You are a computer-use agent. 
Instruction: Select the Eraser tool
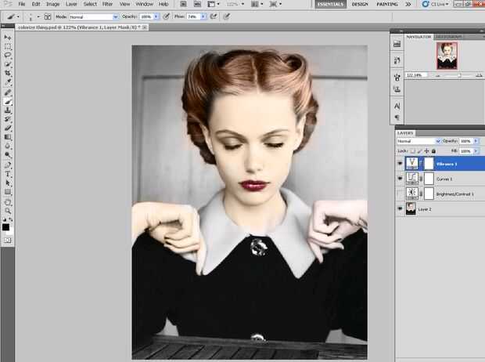pos(7,129)
